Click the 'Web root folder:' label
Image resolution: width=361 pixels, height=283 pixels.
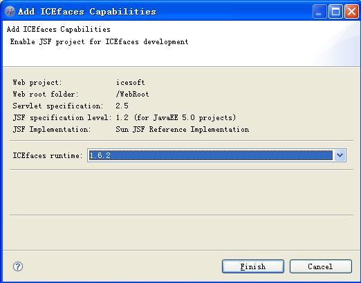pos(46,94)
